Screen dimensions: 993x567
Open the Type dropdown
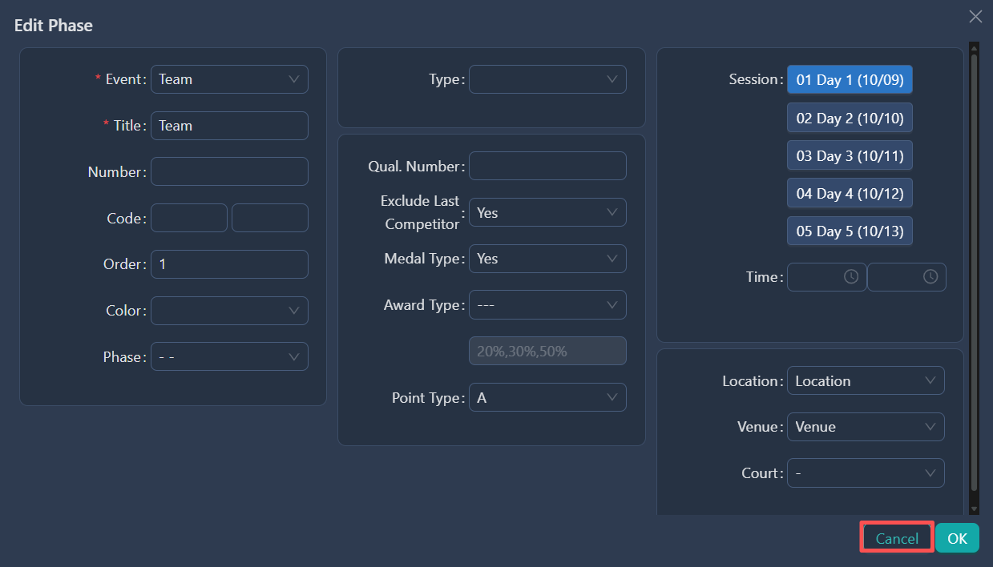point(547,79)
